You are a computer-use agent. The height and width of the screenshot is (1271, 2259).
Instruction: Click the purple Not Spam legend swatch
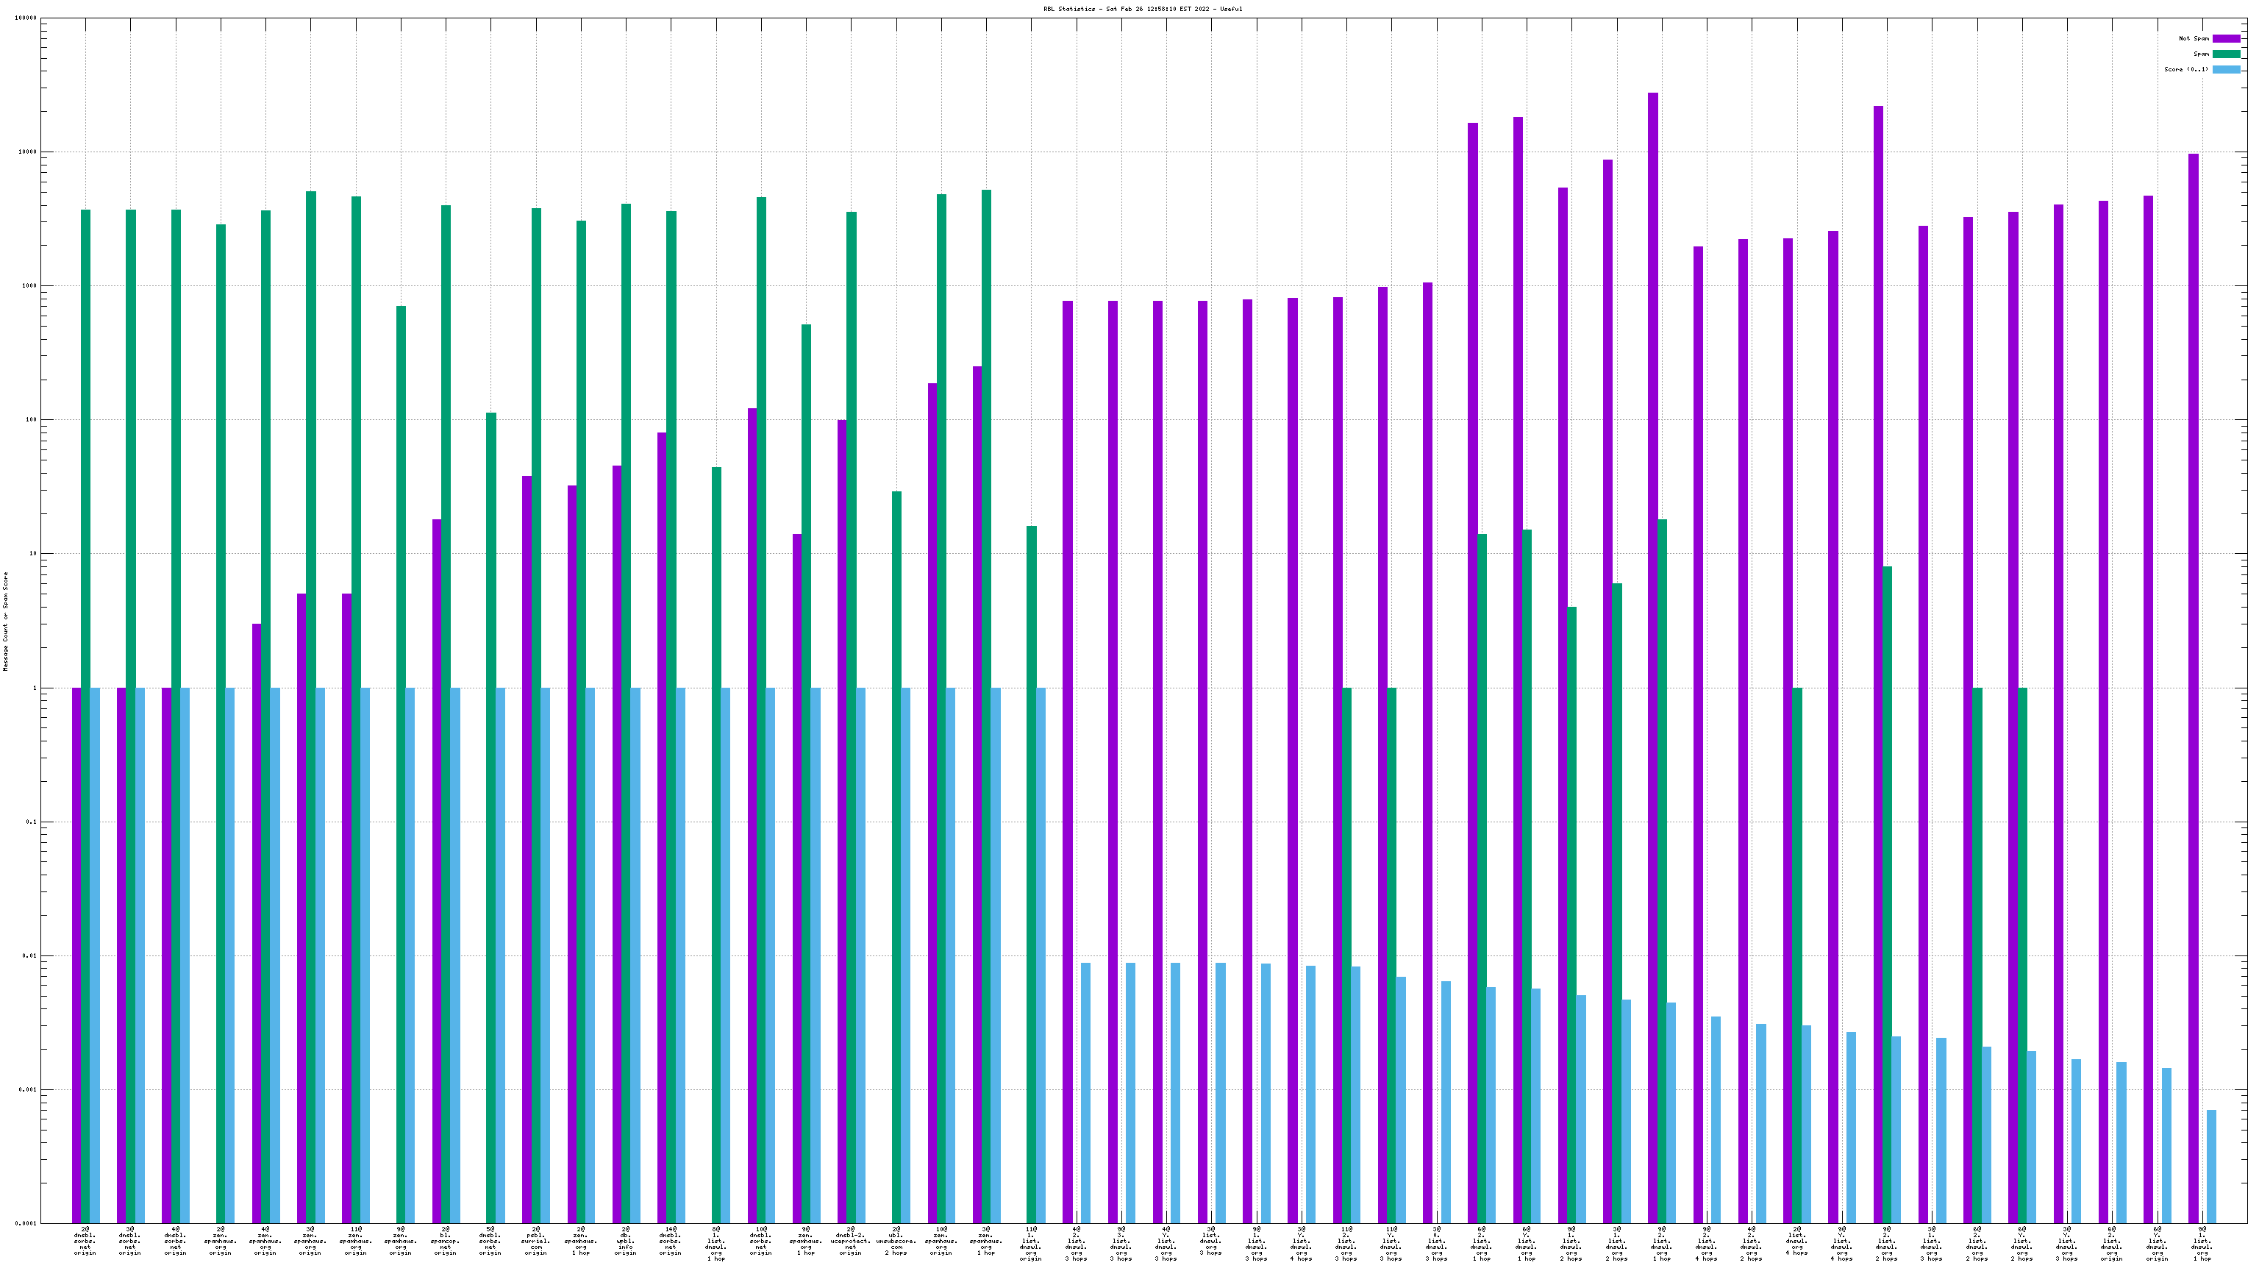2226,38
